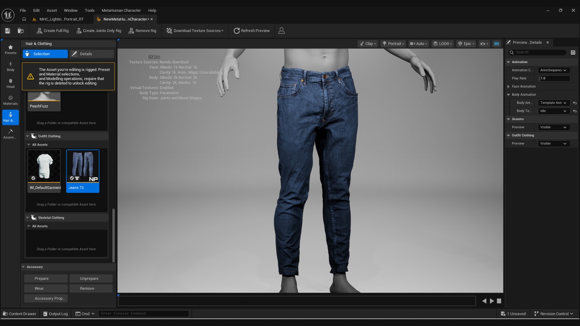The image size is (580, 326).
Task: Open the Body Animation Template dropdown
Action: 554,103
